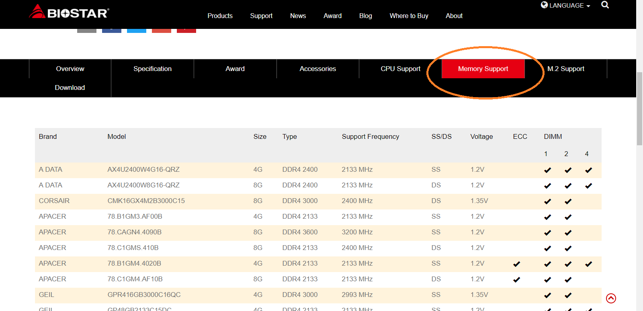Click the 2993 MHz frequency cell
Image resolution: width=643 pixels, height=311 pixels.
click(x=357, y=295)
